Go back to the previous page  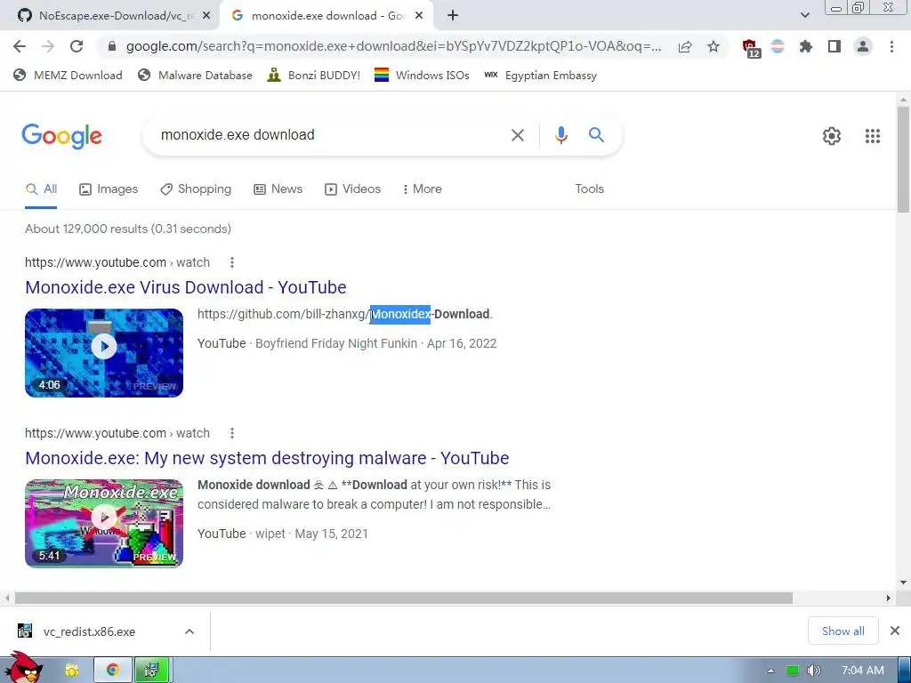click(x=20, y=46)
